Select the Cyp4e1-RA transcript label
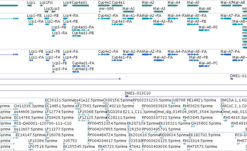247x151 pixels. pyautogui.click(x=122, y=21)
